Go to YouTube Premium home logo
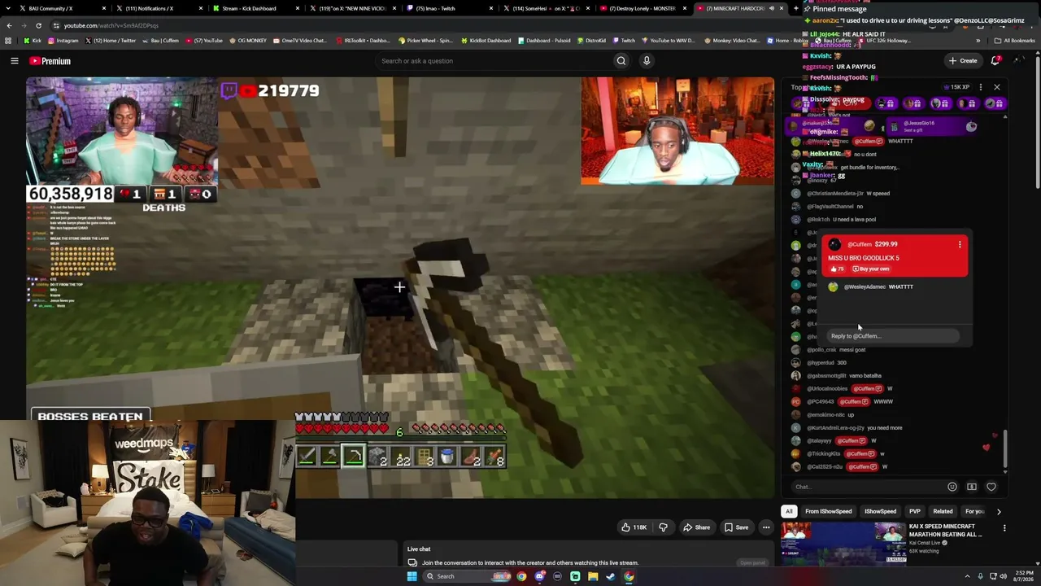This screenshot has height=586, width=1041. (50, 61)
